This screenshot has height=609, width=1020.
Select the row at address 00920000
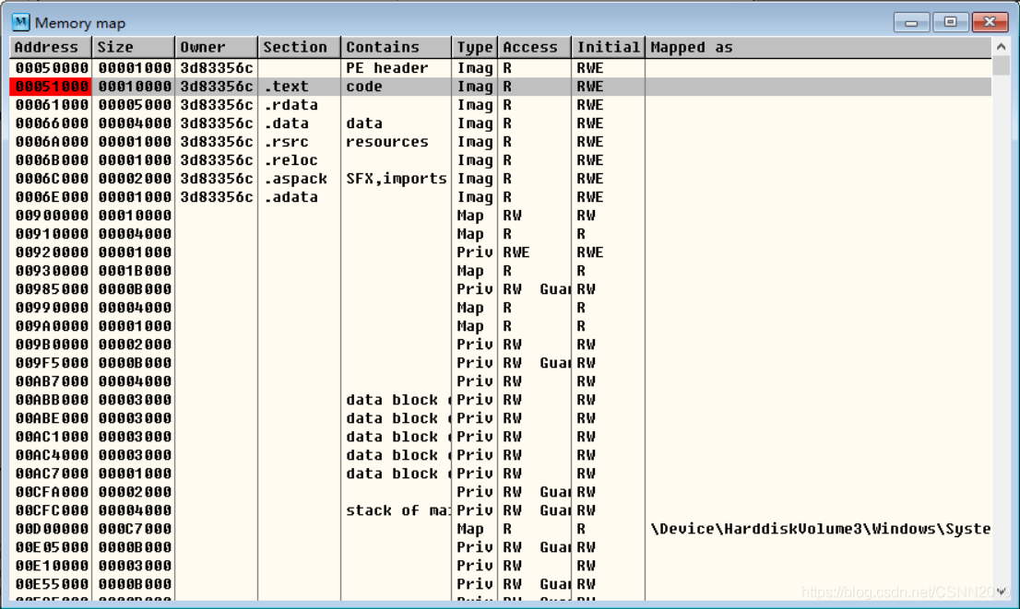click(500, 252)
